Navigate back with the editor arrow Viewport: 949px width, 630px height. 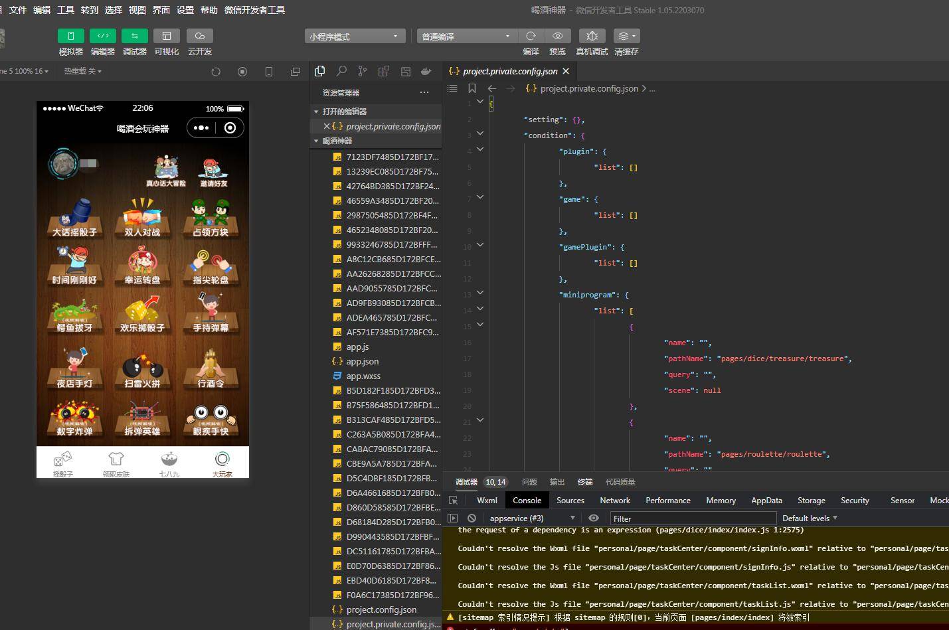492,88
